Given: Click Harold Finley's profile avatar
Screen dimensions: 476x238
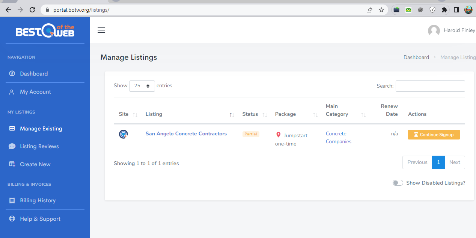Looking at the screenshot, I should pos(434,31).
